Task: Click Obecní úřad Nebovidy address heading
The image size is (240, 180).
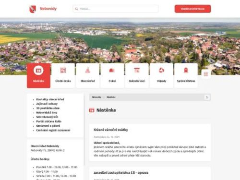Action: pos(45,146)
